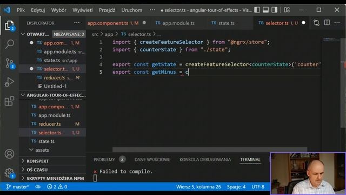Click the Spacje: 4 status item
This screenshot has width=346, height=195.
(x=236, y=187)
